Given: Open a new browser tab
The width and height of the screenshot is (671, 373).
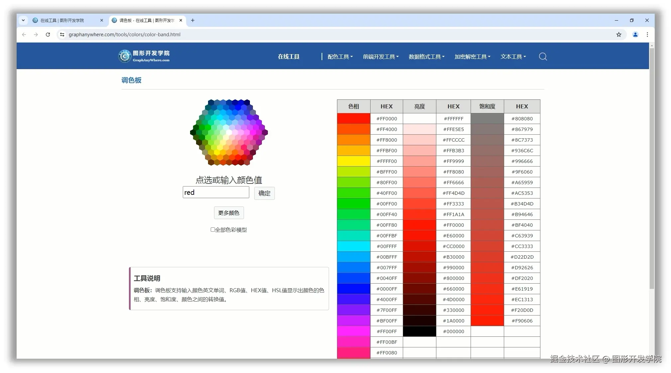Looking at the screenshot, I should coord(192,20).
